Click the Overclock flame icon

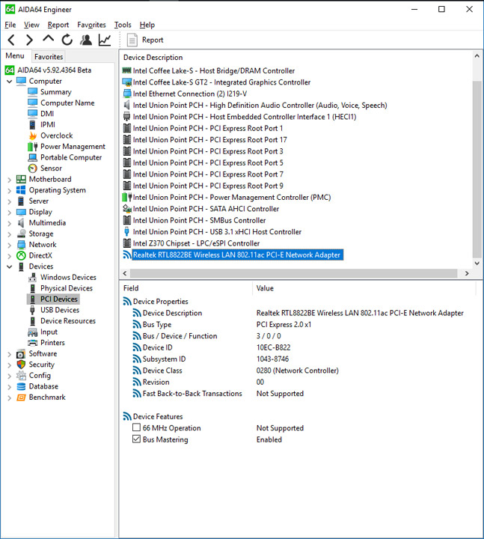33,135
